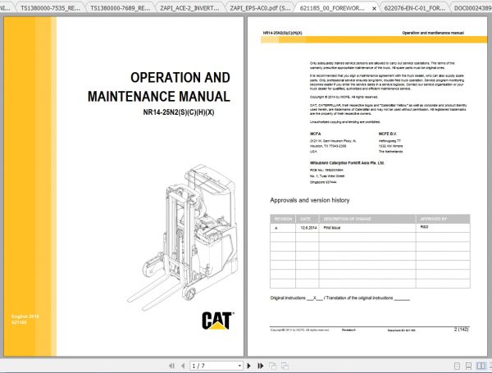This screenshot has height=373, width=492.
Task: Click the REVISION column header
Action: point(283,219)
